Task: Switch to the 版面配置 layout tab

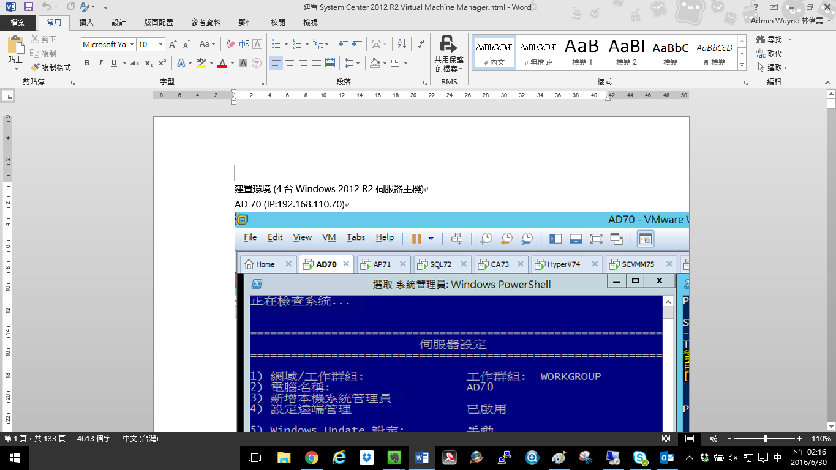Action: click(x=159, y=23)
